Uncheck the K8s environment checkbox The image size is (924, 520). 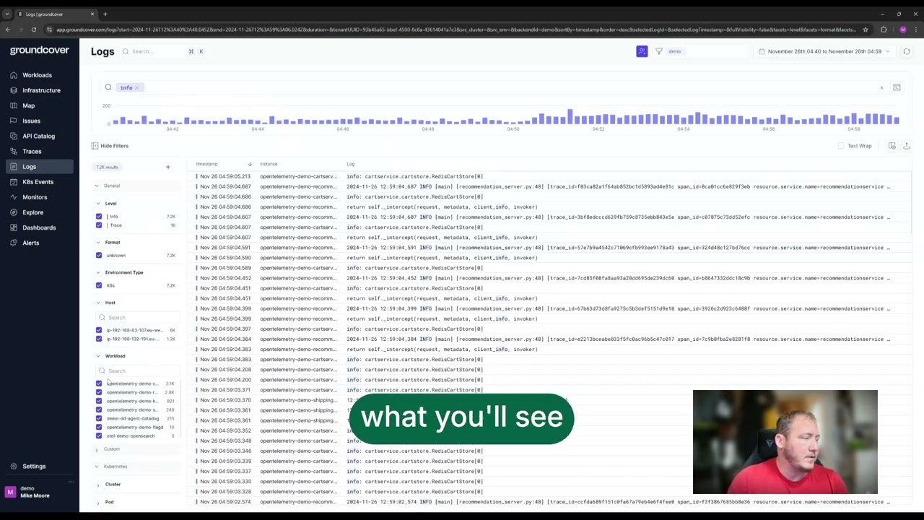pyautogui.click(x=99, y=285)
